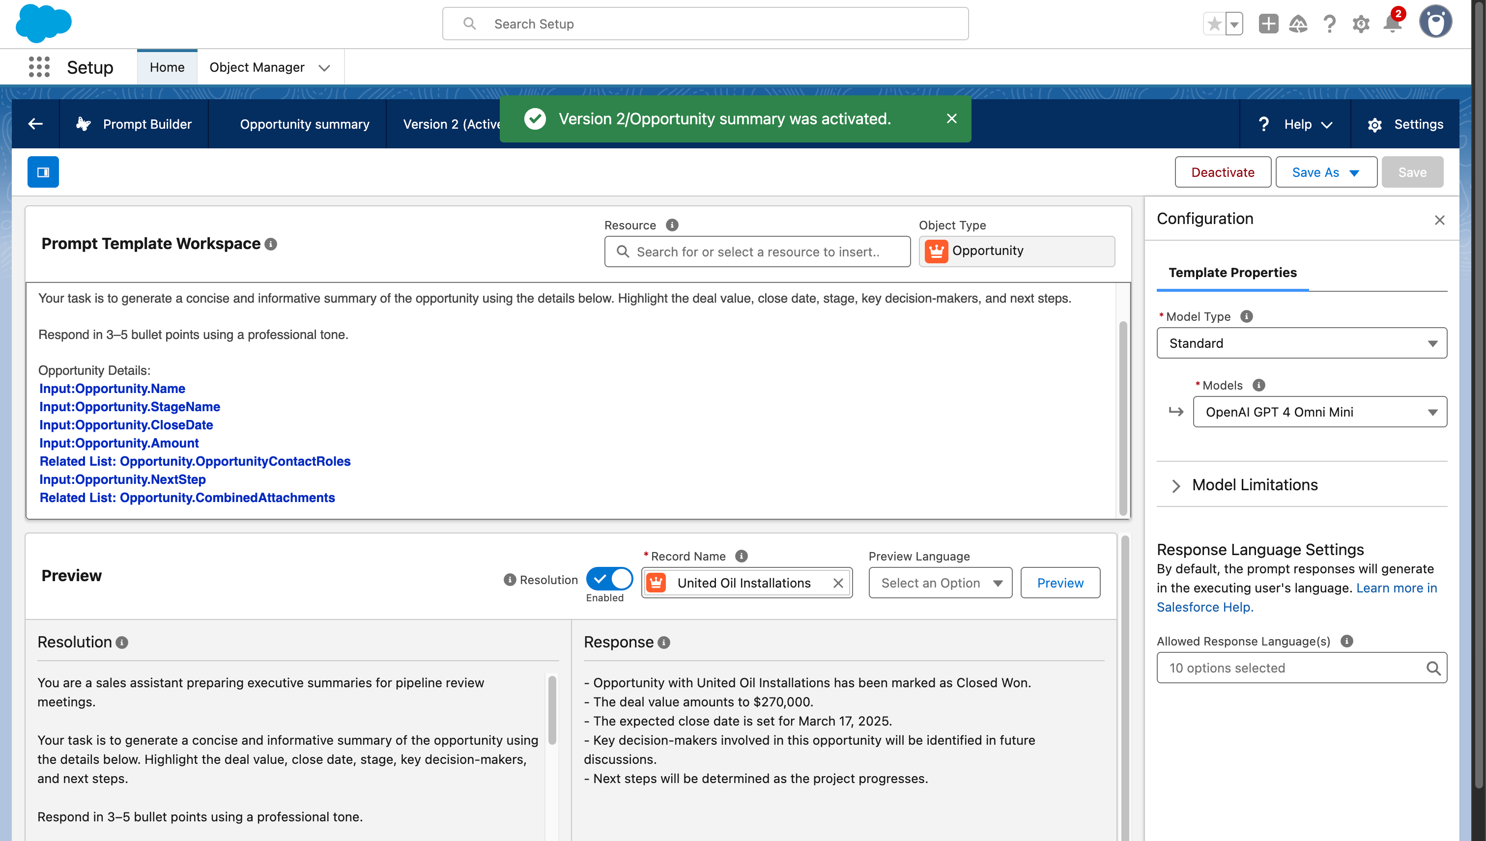Click the search magnifier in languages field
1486x841 pixels.
click(1433, 668)
